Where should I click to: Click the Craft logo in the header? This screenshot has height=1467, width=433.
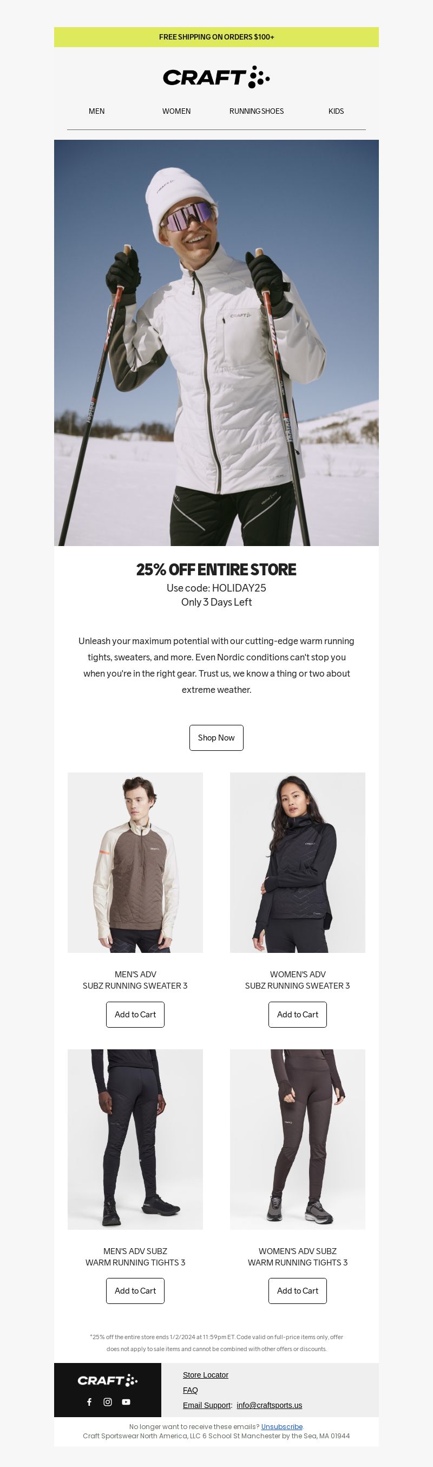coord(216,77)
